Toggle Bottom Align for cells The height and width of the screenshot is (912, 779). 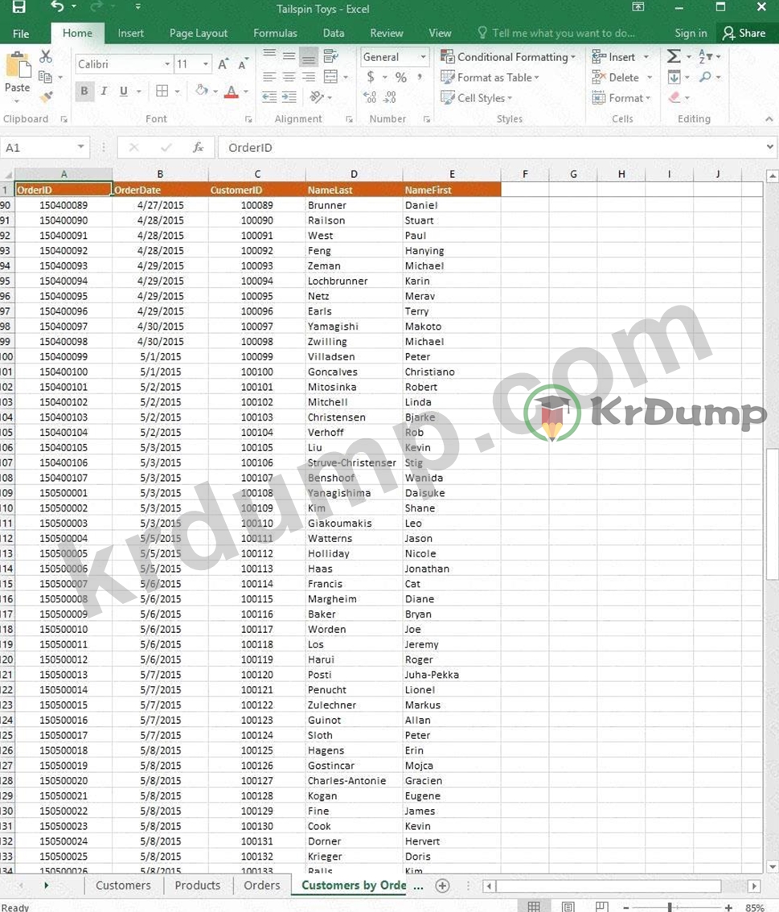309,56
